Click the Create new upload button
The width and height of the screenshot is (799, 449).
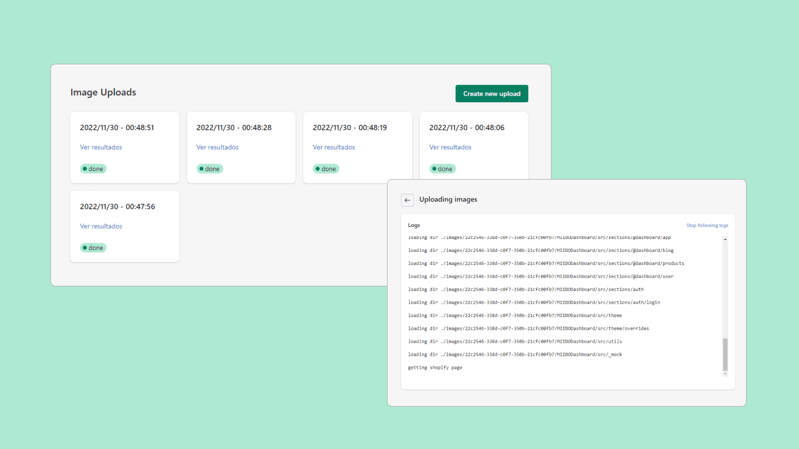tap(491, 93)
